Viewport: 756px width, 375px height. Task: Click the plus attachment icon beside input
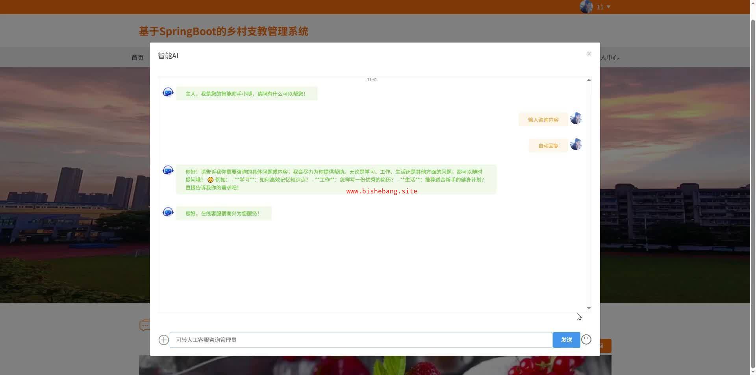163,340
